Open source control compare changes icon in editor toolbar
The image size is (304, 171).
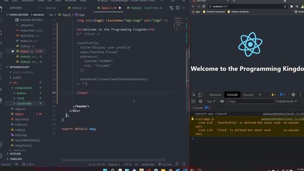pyautogui.click(x=171, y=8)
